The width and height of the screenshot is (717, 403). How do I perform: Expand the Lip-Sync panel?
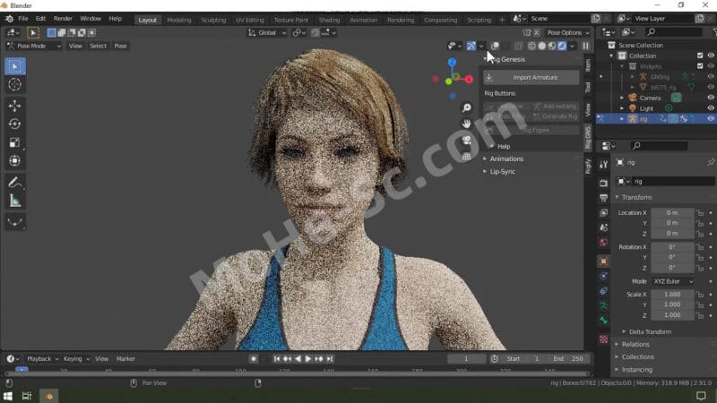click(x=502, y=172)
